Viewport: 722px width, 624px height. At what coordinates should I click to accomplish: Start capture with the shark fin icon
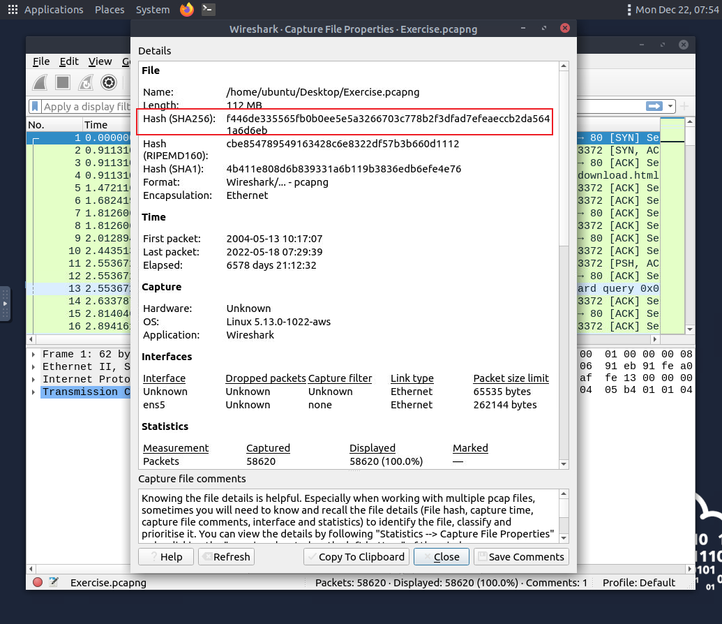pos(40,83)
